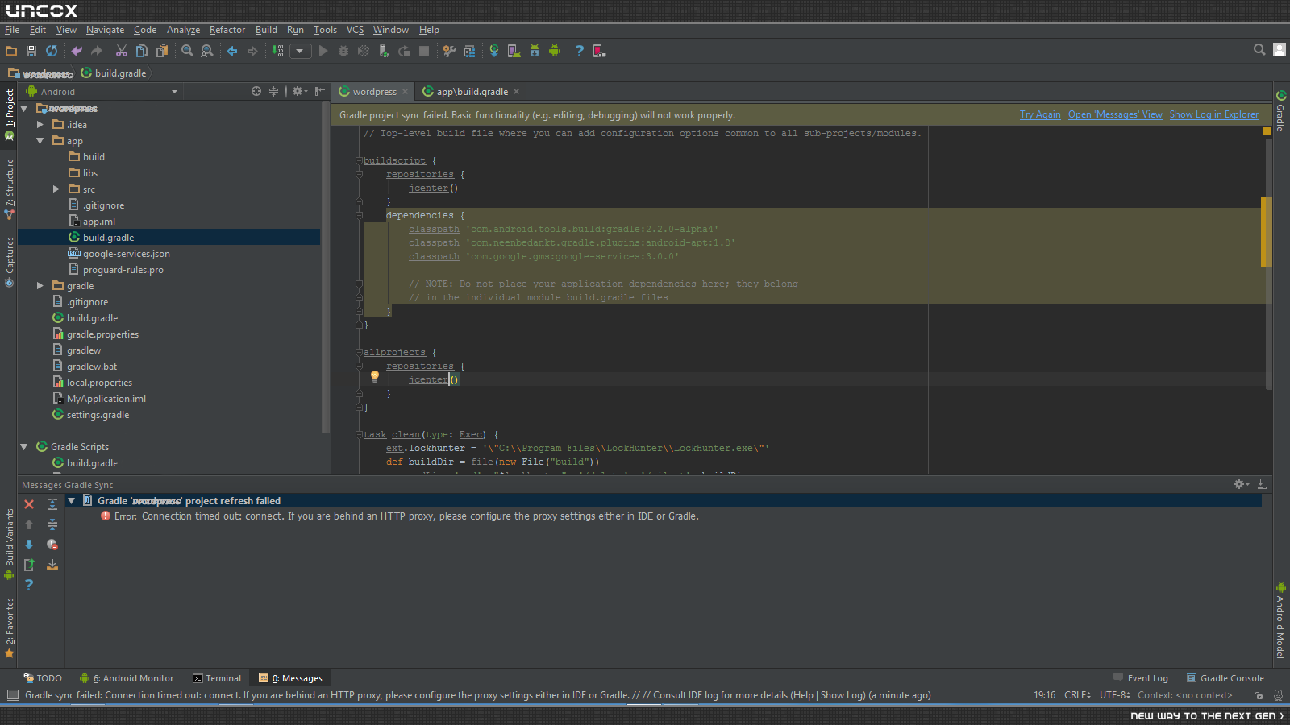Select google-services.json in the tree

click(119, 253)
